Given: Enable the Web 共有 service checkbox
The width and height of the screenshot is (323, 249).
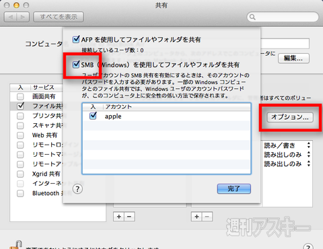Looking at the screenshot, I should (20, 135).
